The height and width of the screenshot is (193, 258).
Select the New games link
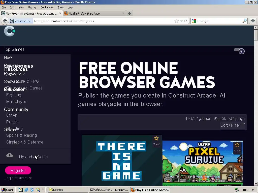[x=8, y=58]
